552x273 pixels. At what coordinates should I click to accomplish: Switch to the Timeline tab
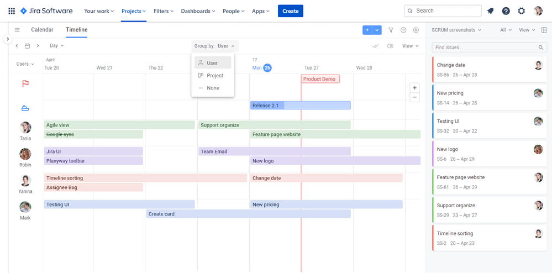76,30
